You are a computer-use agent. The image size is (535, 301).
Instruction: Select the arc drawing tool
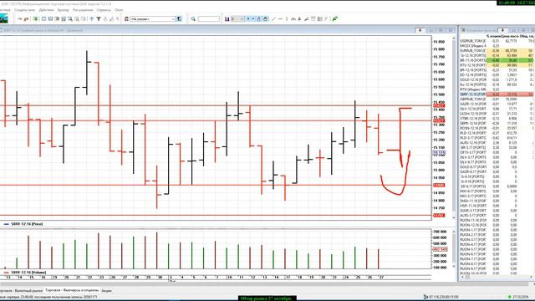click(x=293, y=18)
